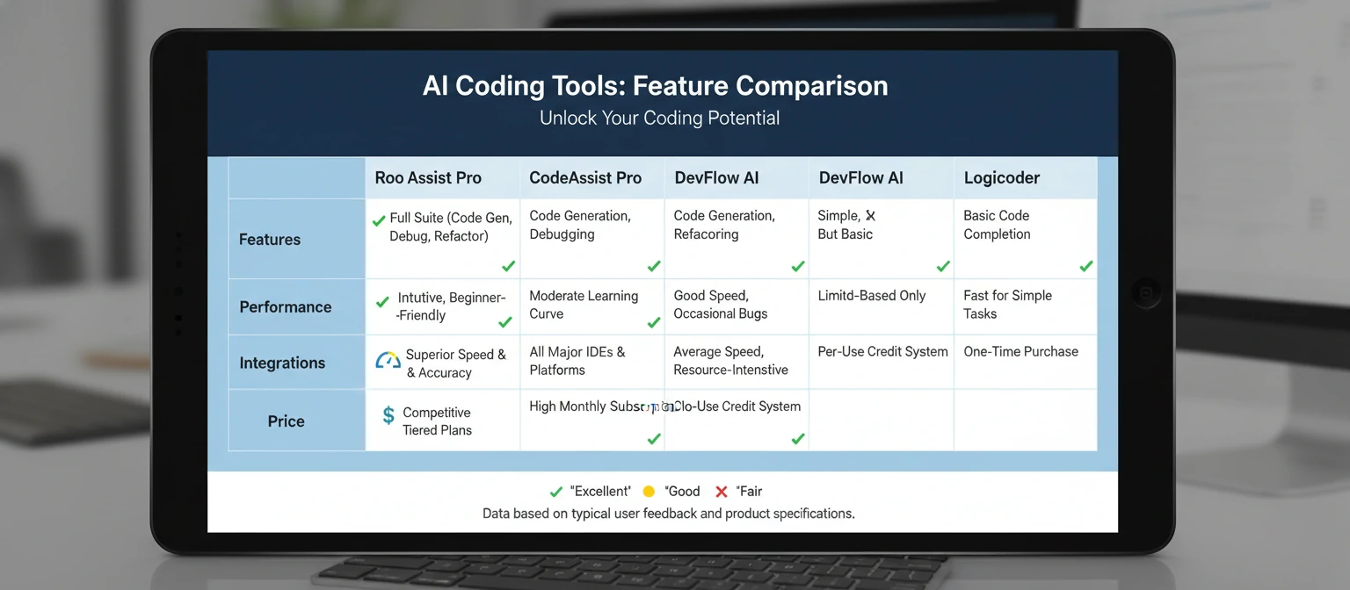Click the Features row label

[269, 239]
